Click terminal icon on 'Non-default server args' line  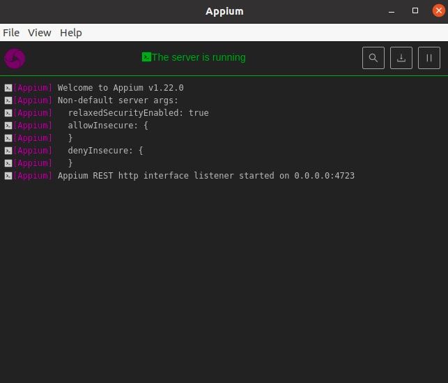click(x=8, y=100)
